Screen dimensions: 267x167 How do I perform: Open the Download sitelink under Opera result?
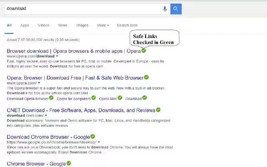pos(133,99)
